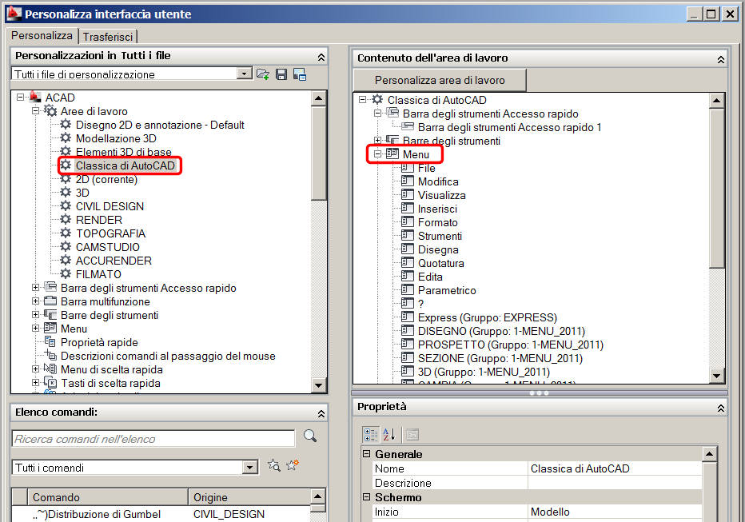Click the open customization file folder icon
745x522 pixels.
point(263,74)
